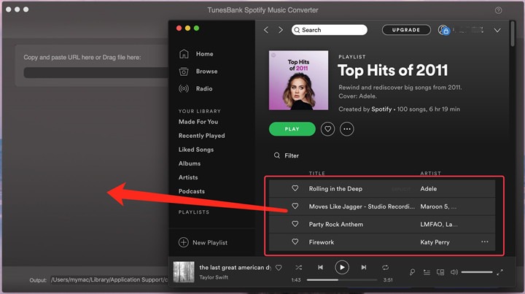Viewport: 525px width, 294px height.
Task: Click the TunesBank URL paste field
Action: [x=93, y=73]
